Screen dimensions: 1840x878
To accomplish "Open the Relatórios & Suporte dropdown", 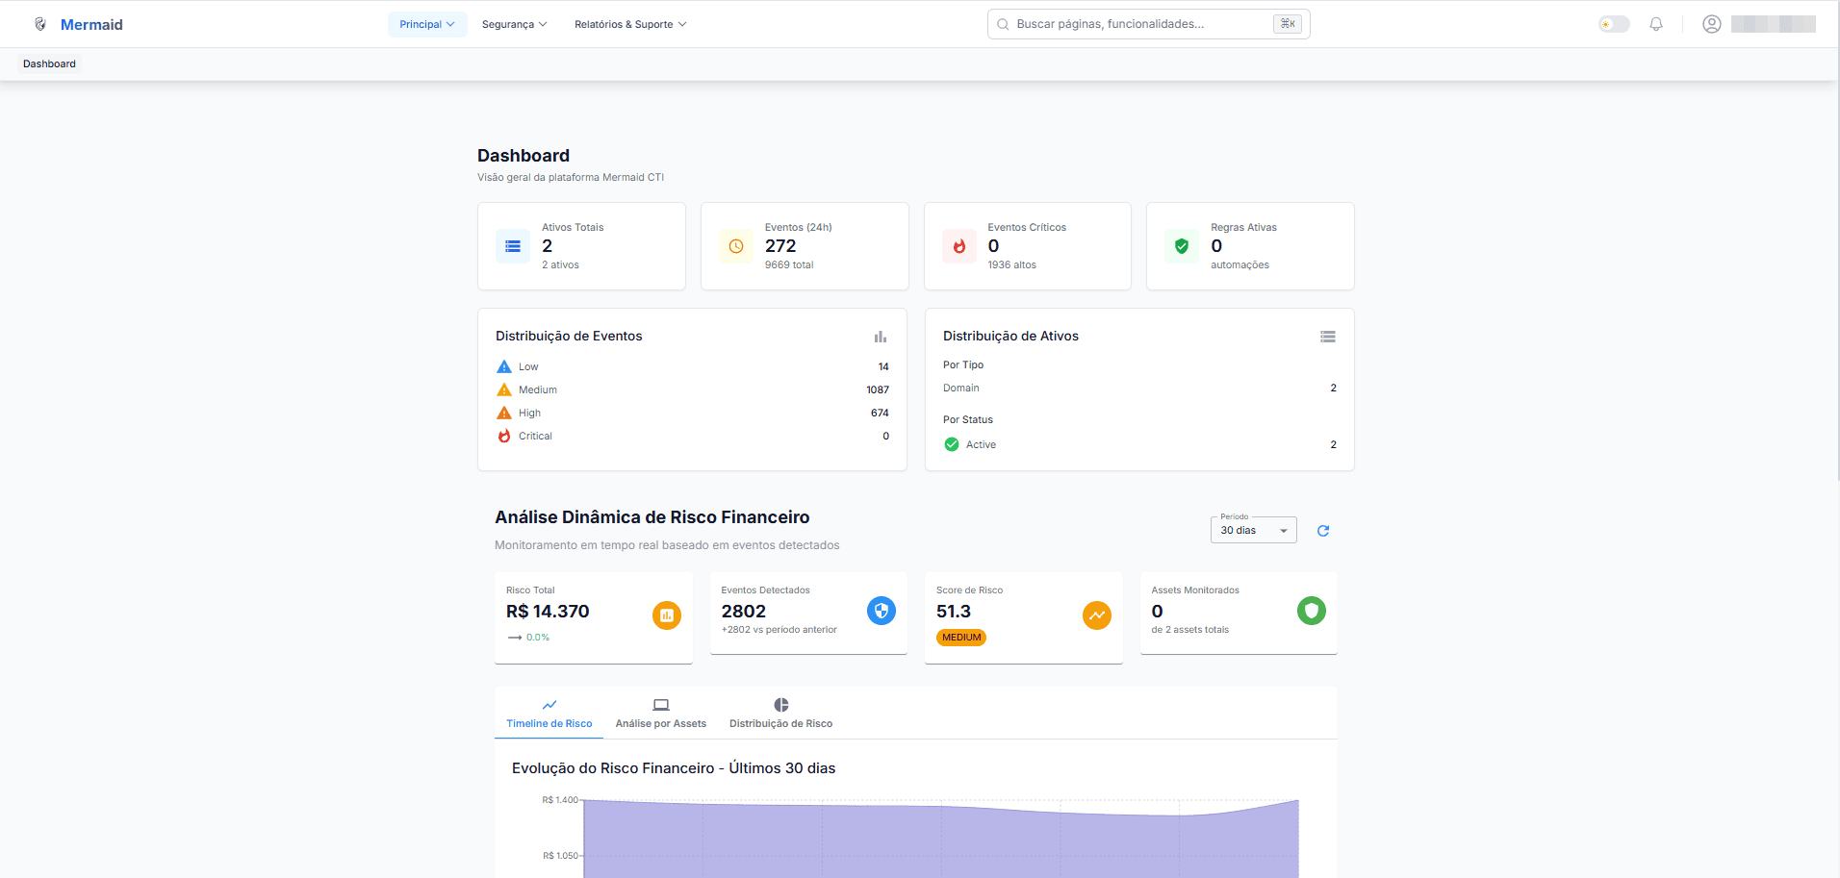I will click(630, 24).
